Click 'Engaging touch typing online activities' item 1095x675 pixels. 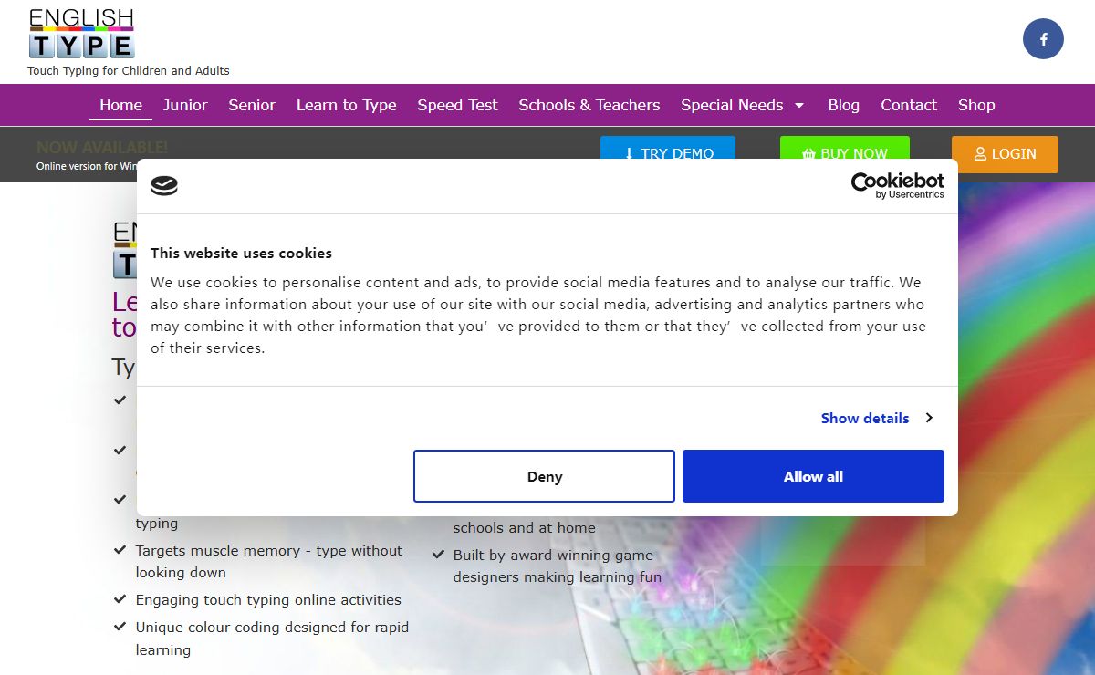coord(268,600)
